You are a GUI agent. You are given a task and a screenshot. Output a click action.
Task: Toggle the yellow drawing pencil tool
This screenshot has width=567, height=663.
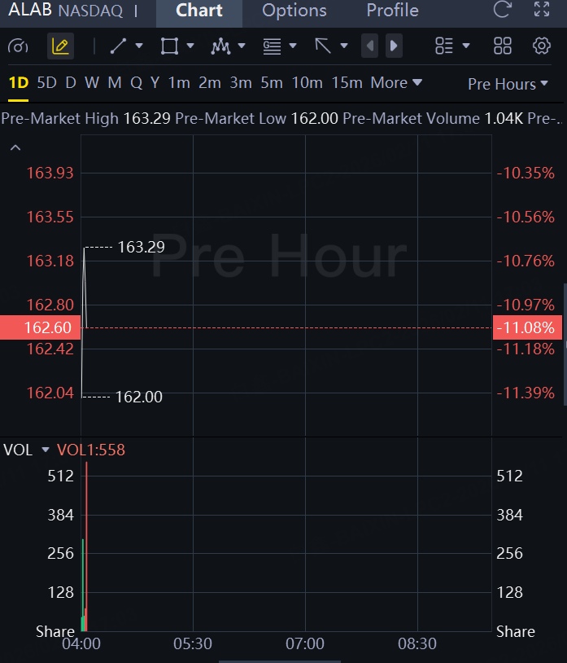coord(60,46)
